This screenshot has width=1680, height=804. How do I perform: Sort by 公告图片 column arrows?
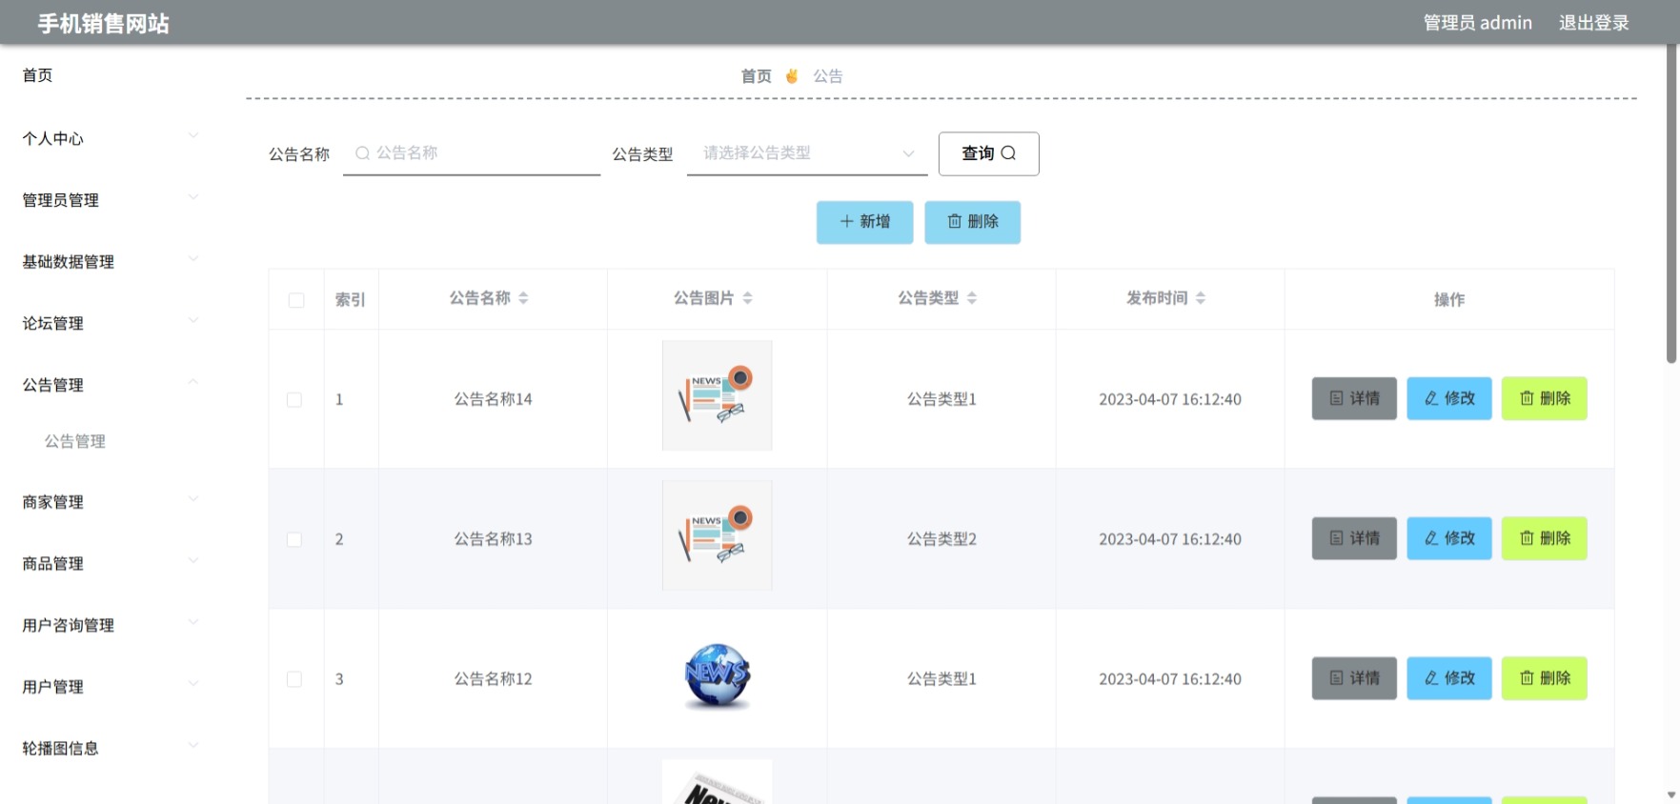pos(747,298)
